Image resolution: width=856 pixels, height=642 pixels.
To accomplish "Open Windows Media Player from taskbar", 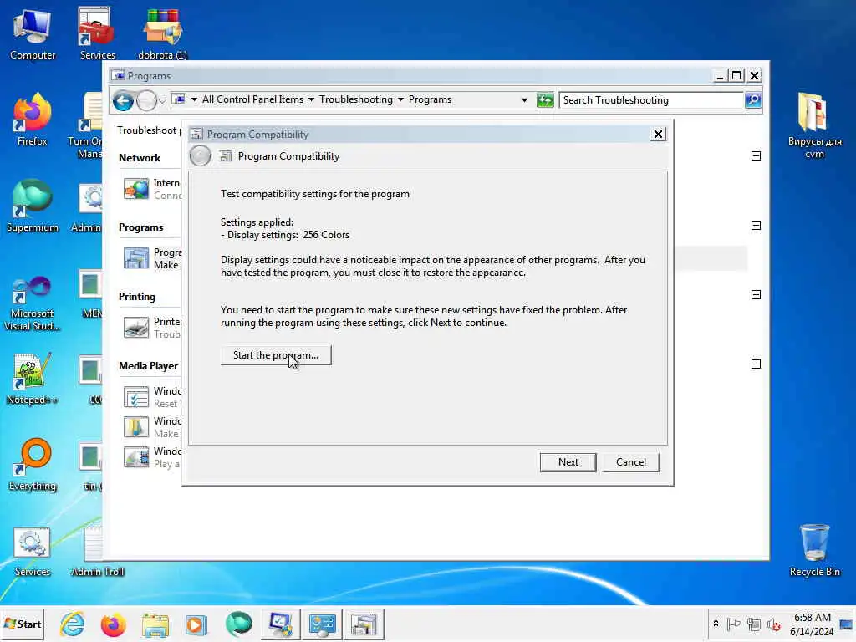I will [x=196, y=624].
